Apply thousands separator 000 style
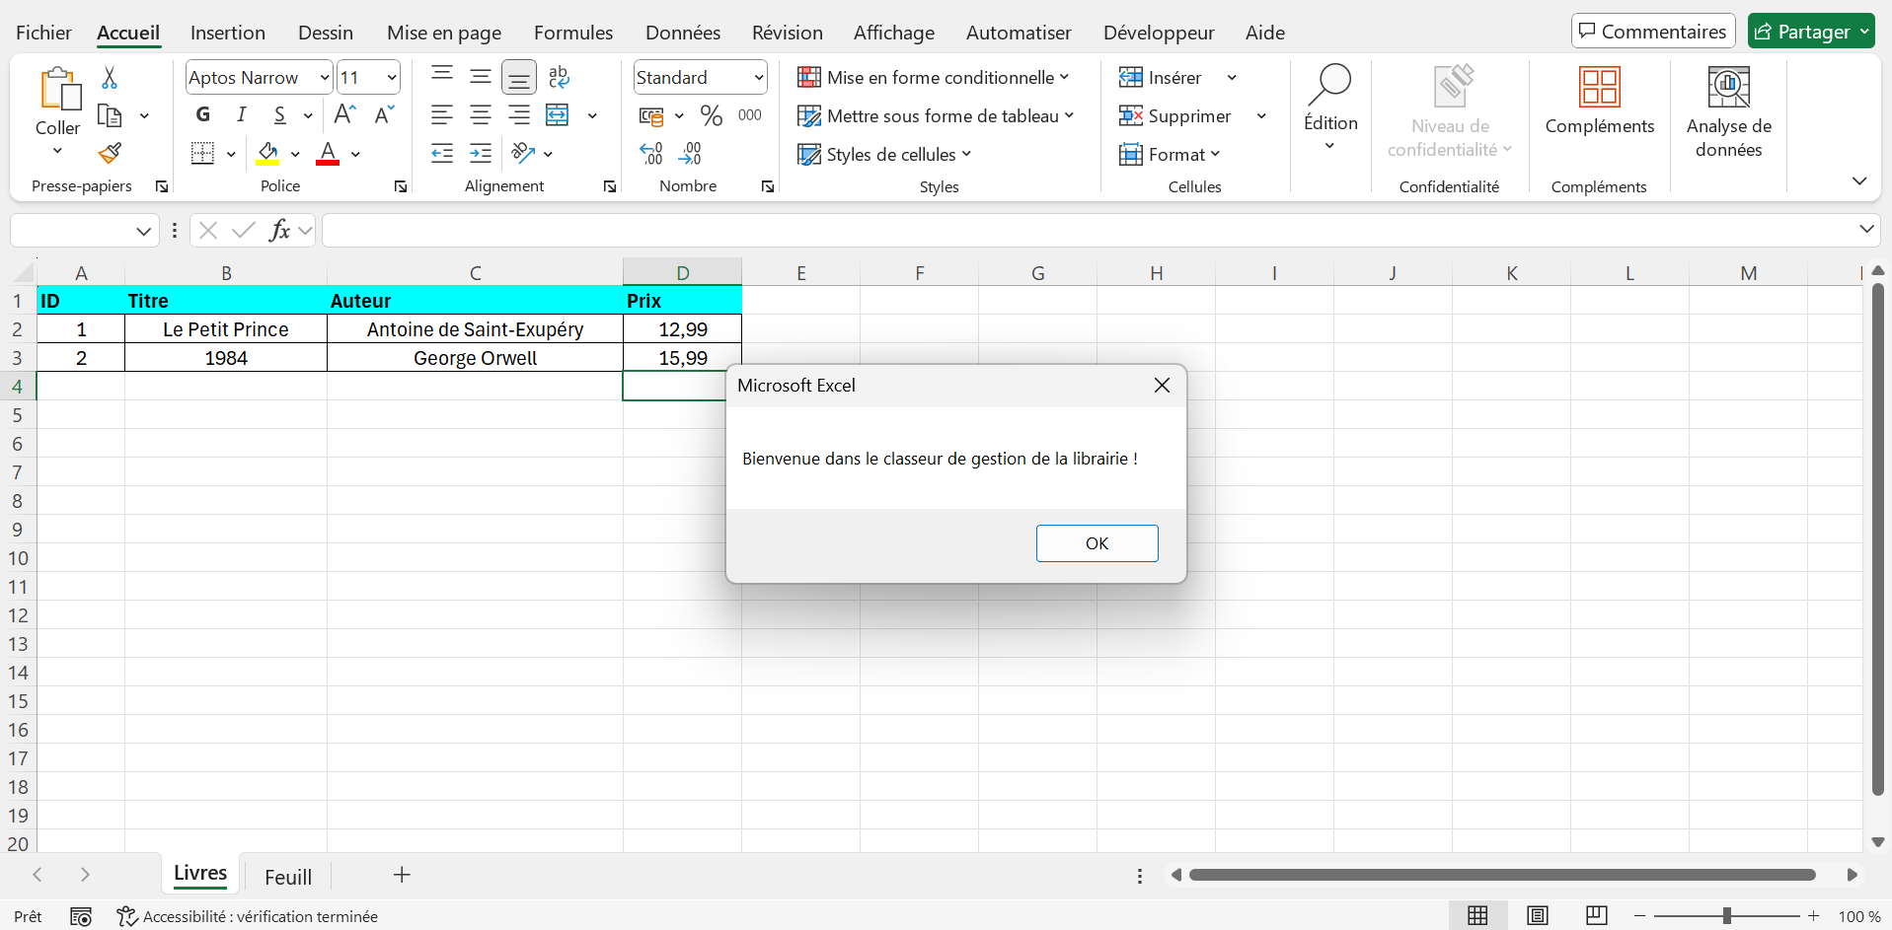This screenshot has width=1892, height=930. pyautogui.click(x=750, y=115)
